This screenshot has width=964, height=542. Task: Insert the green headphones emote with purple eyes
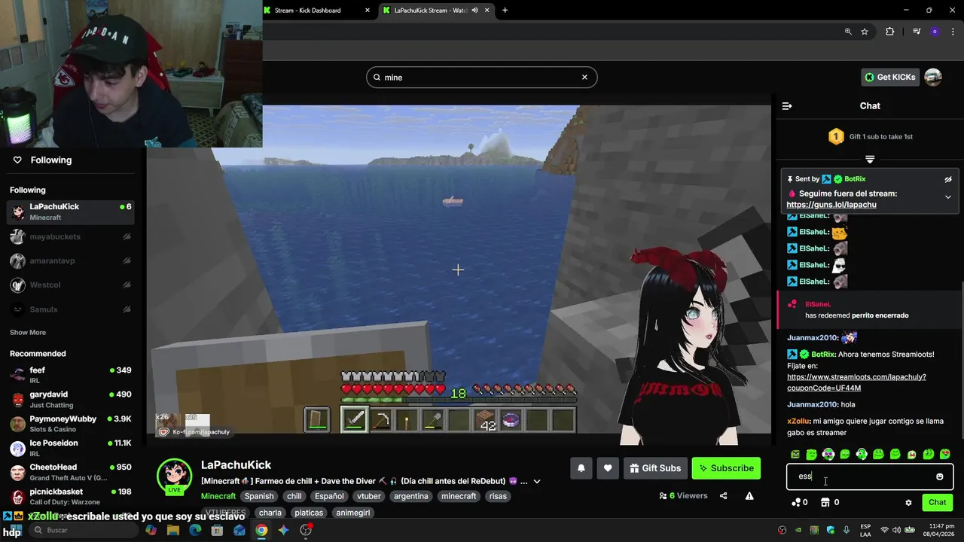tap(828, 455)
